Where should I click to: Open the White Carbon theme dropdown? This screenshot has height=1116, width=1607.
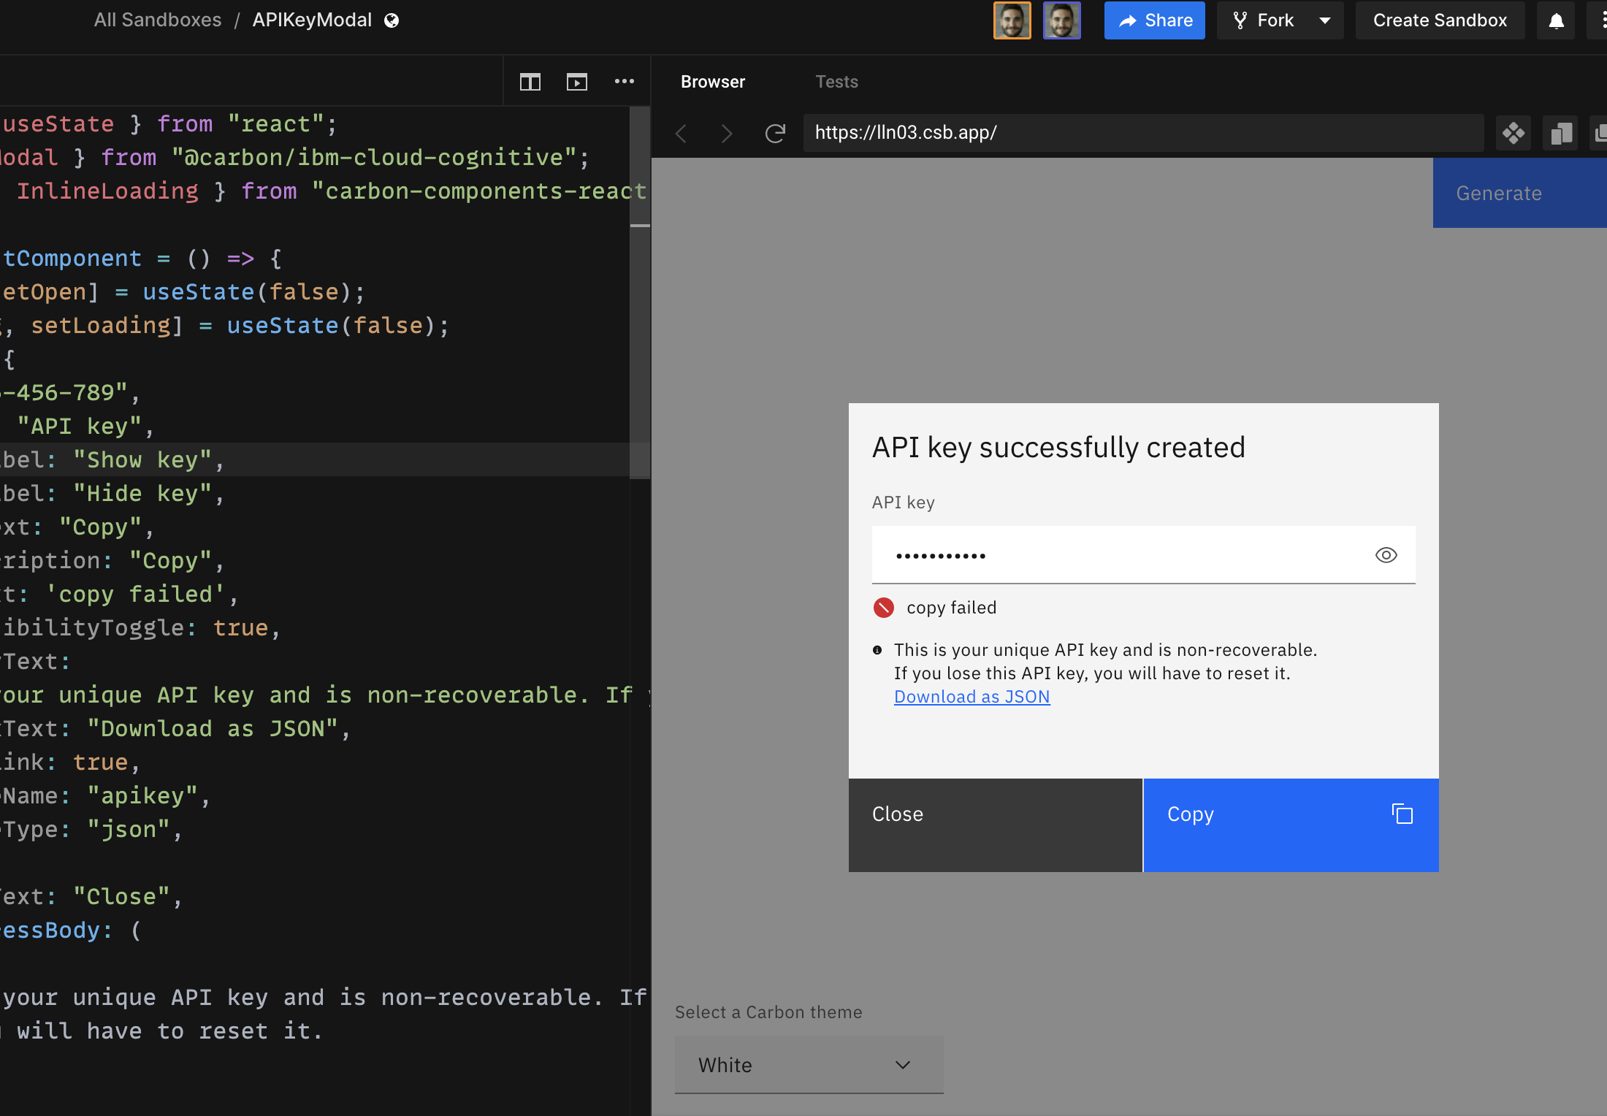[x=809, y=1065]
